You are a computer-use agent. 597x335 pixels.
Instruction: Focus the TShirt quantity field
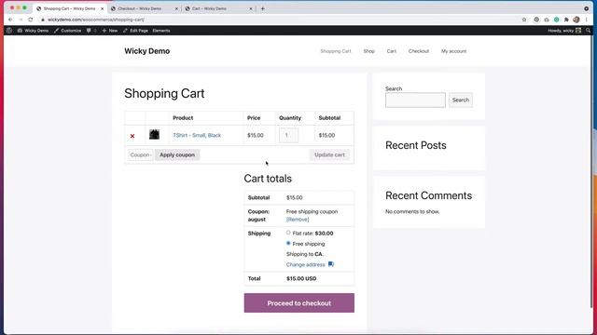pyautogui.click(x=288, y=135)
